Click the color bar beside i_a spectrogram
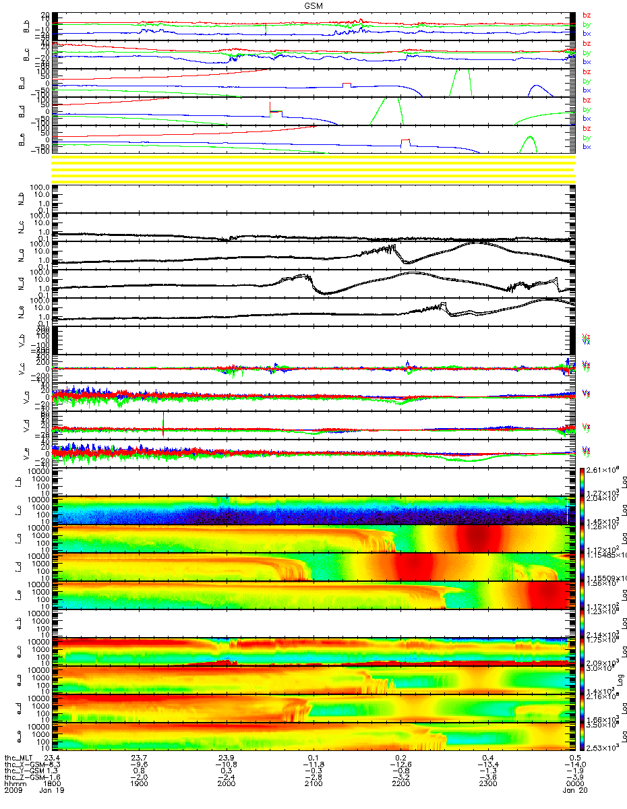 coord(583,538)
